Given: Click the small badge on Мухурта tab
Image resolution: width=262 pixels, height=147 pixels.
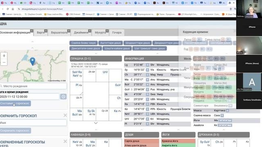Looking at the screenshot, I should coord(107,31).
